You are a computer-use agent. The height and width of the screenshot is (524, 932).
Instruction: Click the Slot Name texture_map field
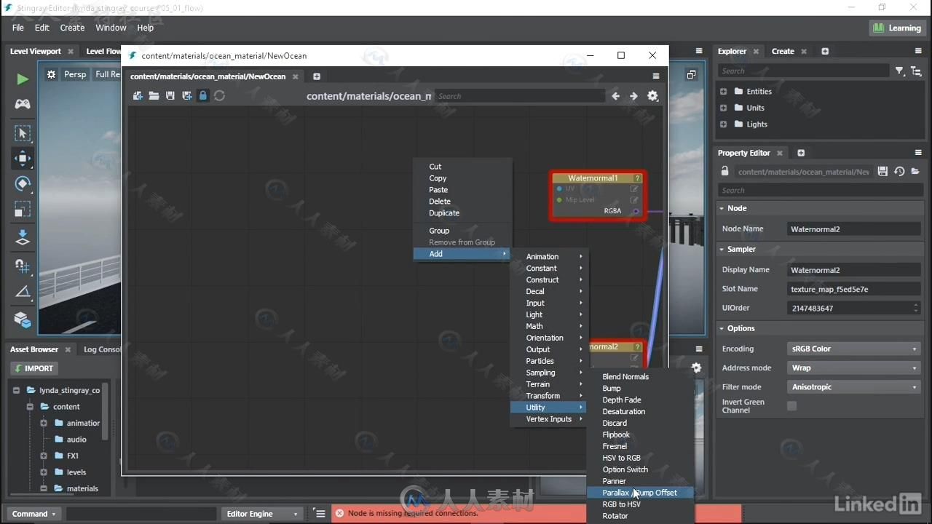853,289
